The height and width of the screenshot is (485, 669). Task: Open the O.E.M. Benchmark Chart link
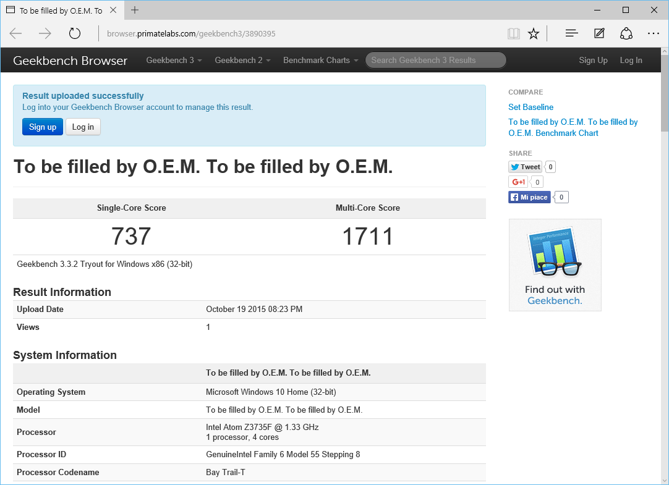573,127
